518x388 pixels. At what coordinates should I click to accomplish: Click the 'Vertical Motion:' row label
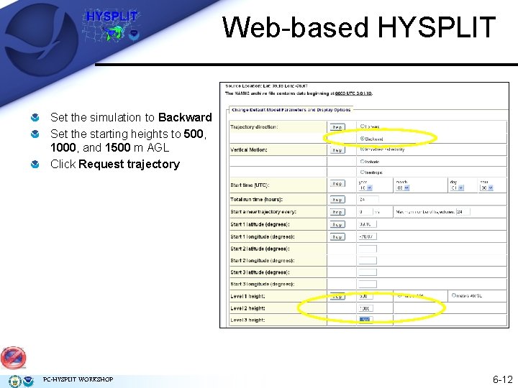pos(249,149)
